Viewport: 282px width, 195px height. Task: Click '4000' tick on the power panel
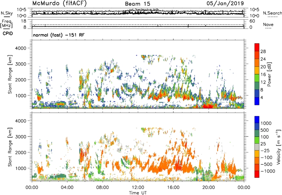21,48
